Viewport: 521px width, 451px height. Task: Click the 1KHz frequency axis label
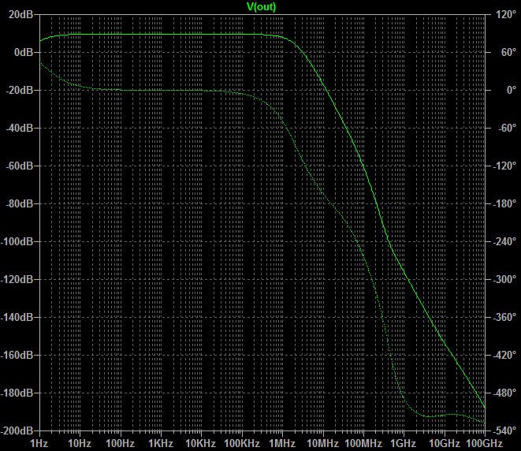point(161,443)
